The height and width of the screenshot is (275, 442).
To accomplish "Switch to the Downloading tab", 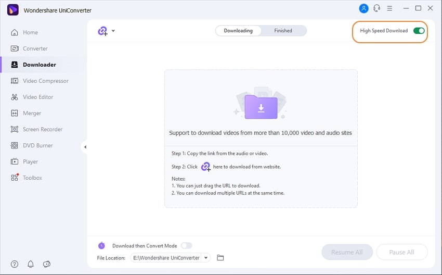I will (x=238, y=31).
